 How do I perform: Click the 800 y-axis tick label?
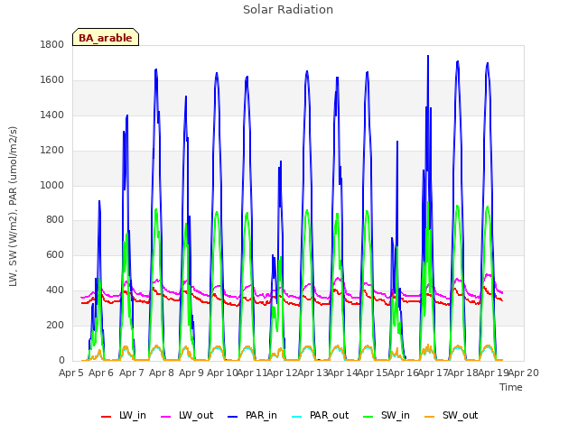(x=55, y=220)
